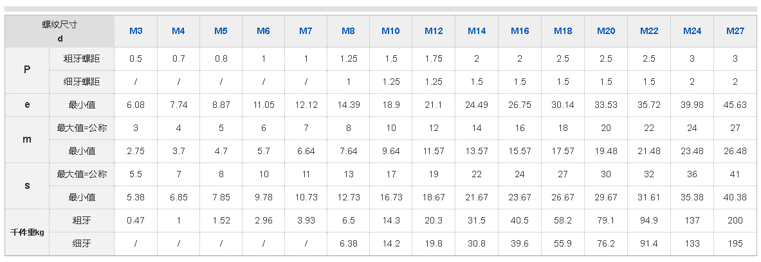This screenshot has height=262, width=761.
Task: Click the e parameter row label
Action: [27, 105]
